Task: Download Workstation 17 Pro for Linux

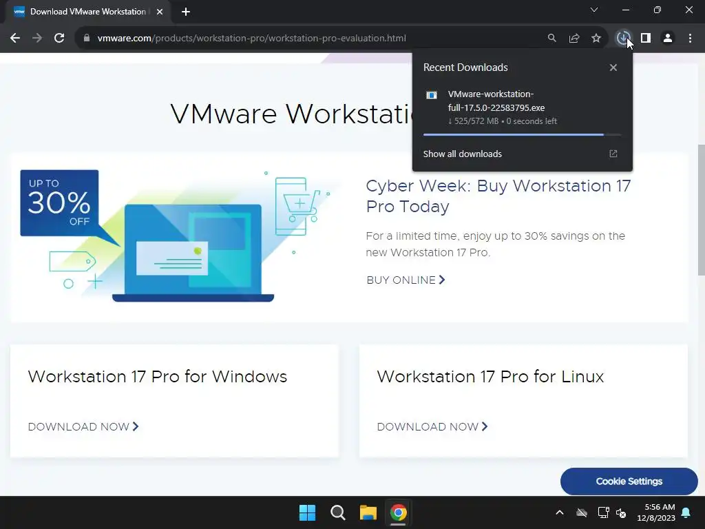Action: pos(432,426)
